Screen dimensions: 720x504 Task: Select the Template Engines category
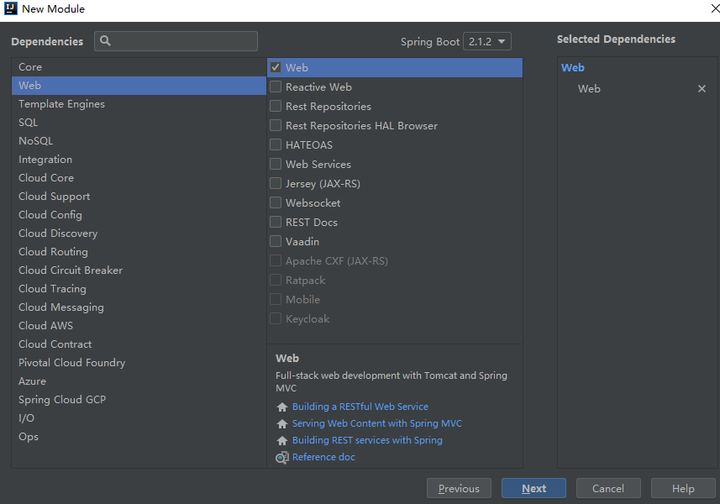point(139,103)
